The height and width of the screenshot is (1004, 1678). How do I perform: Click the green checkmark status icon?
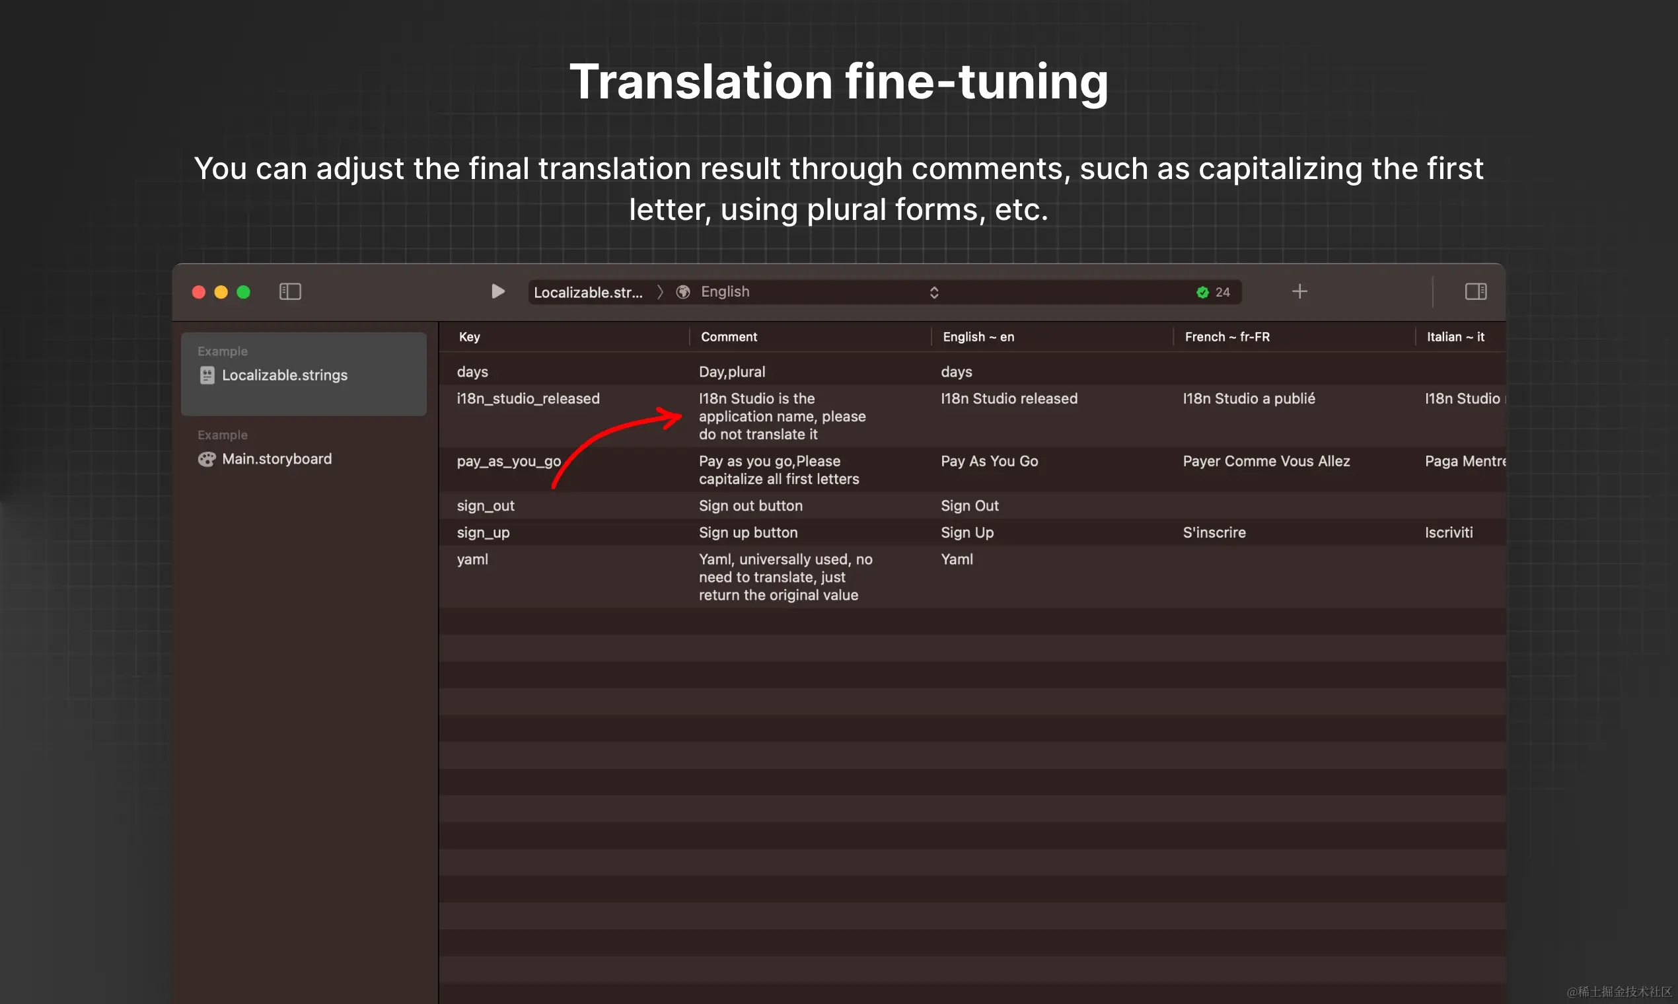1202,292
